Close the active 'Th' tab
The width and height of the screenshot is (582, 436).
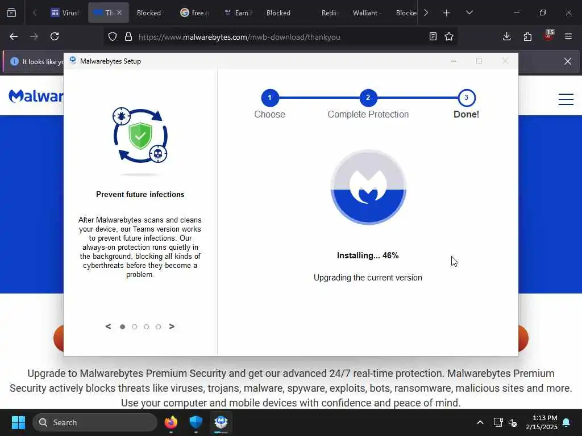119,12
